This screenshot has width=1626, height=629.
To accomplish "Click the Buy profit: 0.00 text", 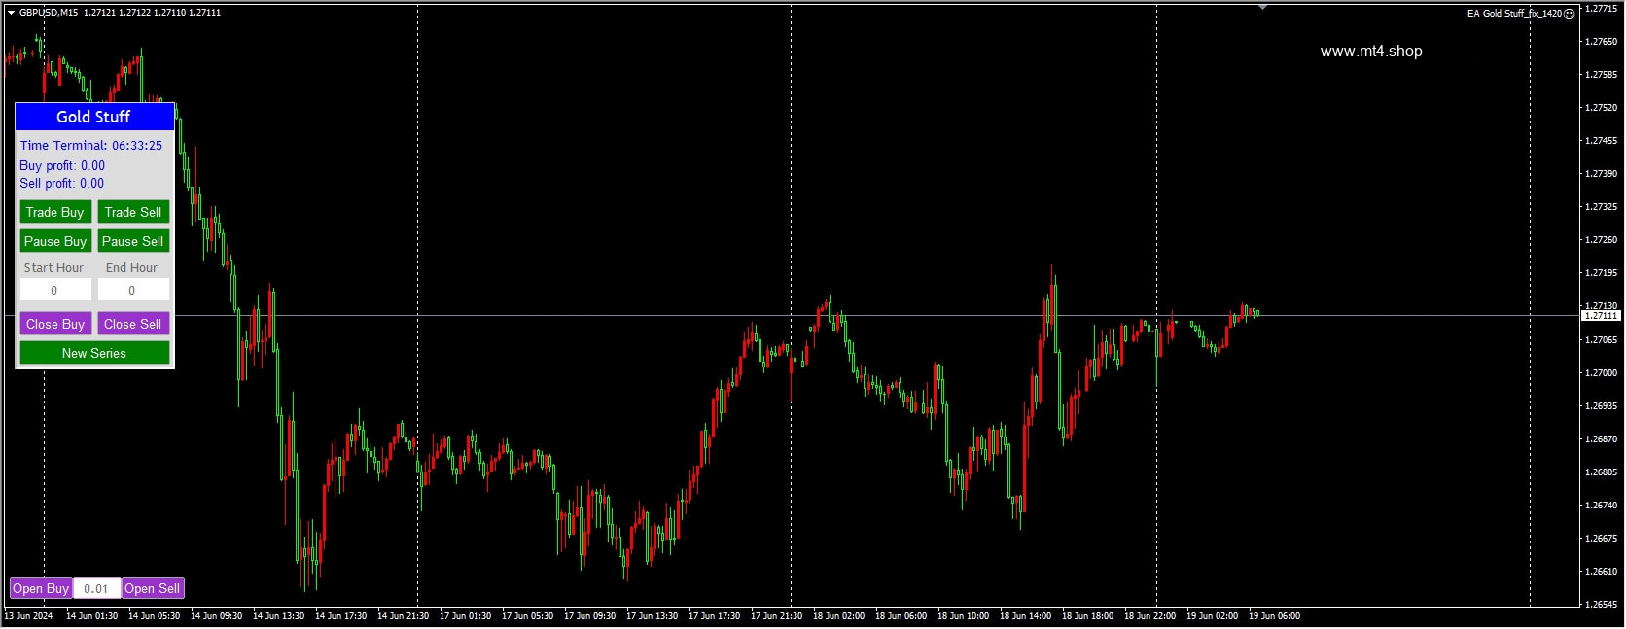I will (62, 166).
